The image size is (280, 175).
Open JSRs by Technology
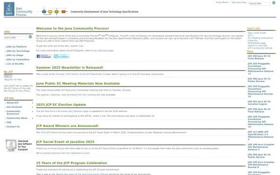pyautogui.click(x=18, y=51)
